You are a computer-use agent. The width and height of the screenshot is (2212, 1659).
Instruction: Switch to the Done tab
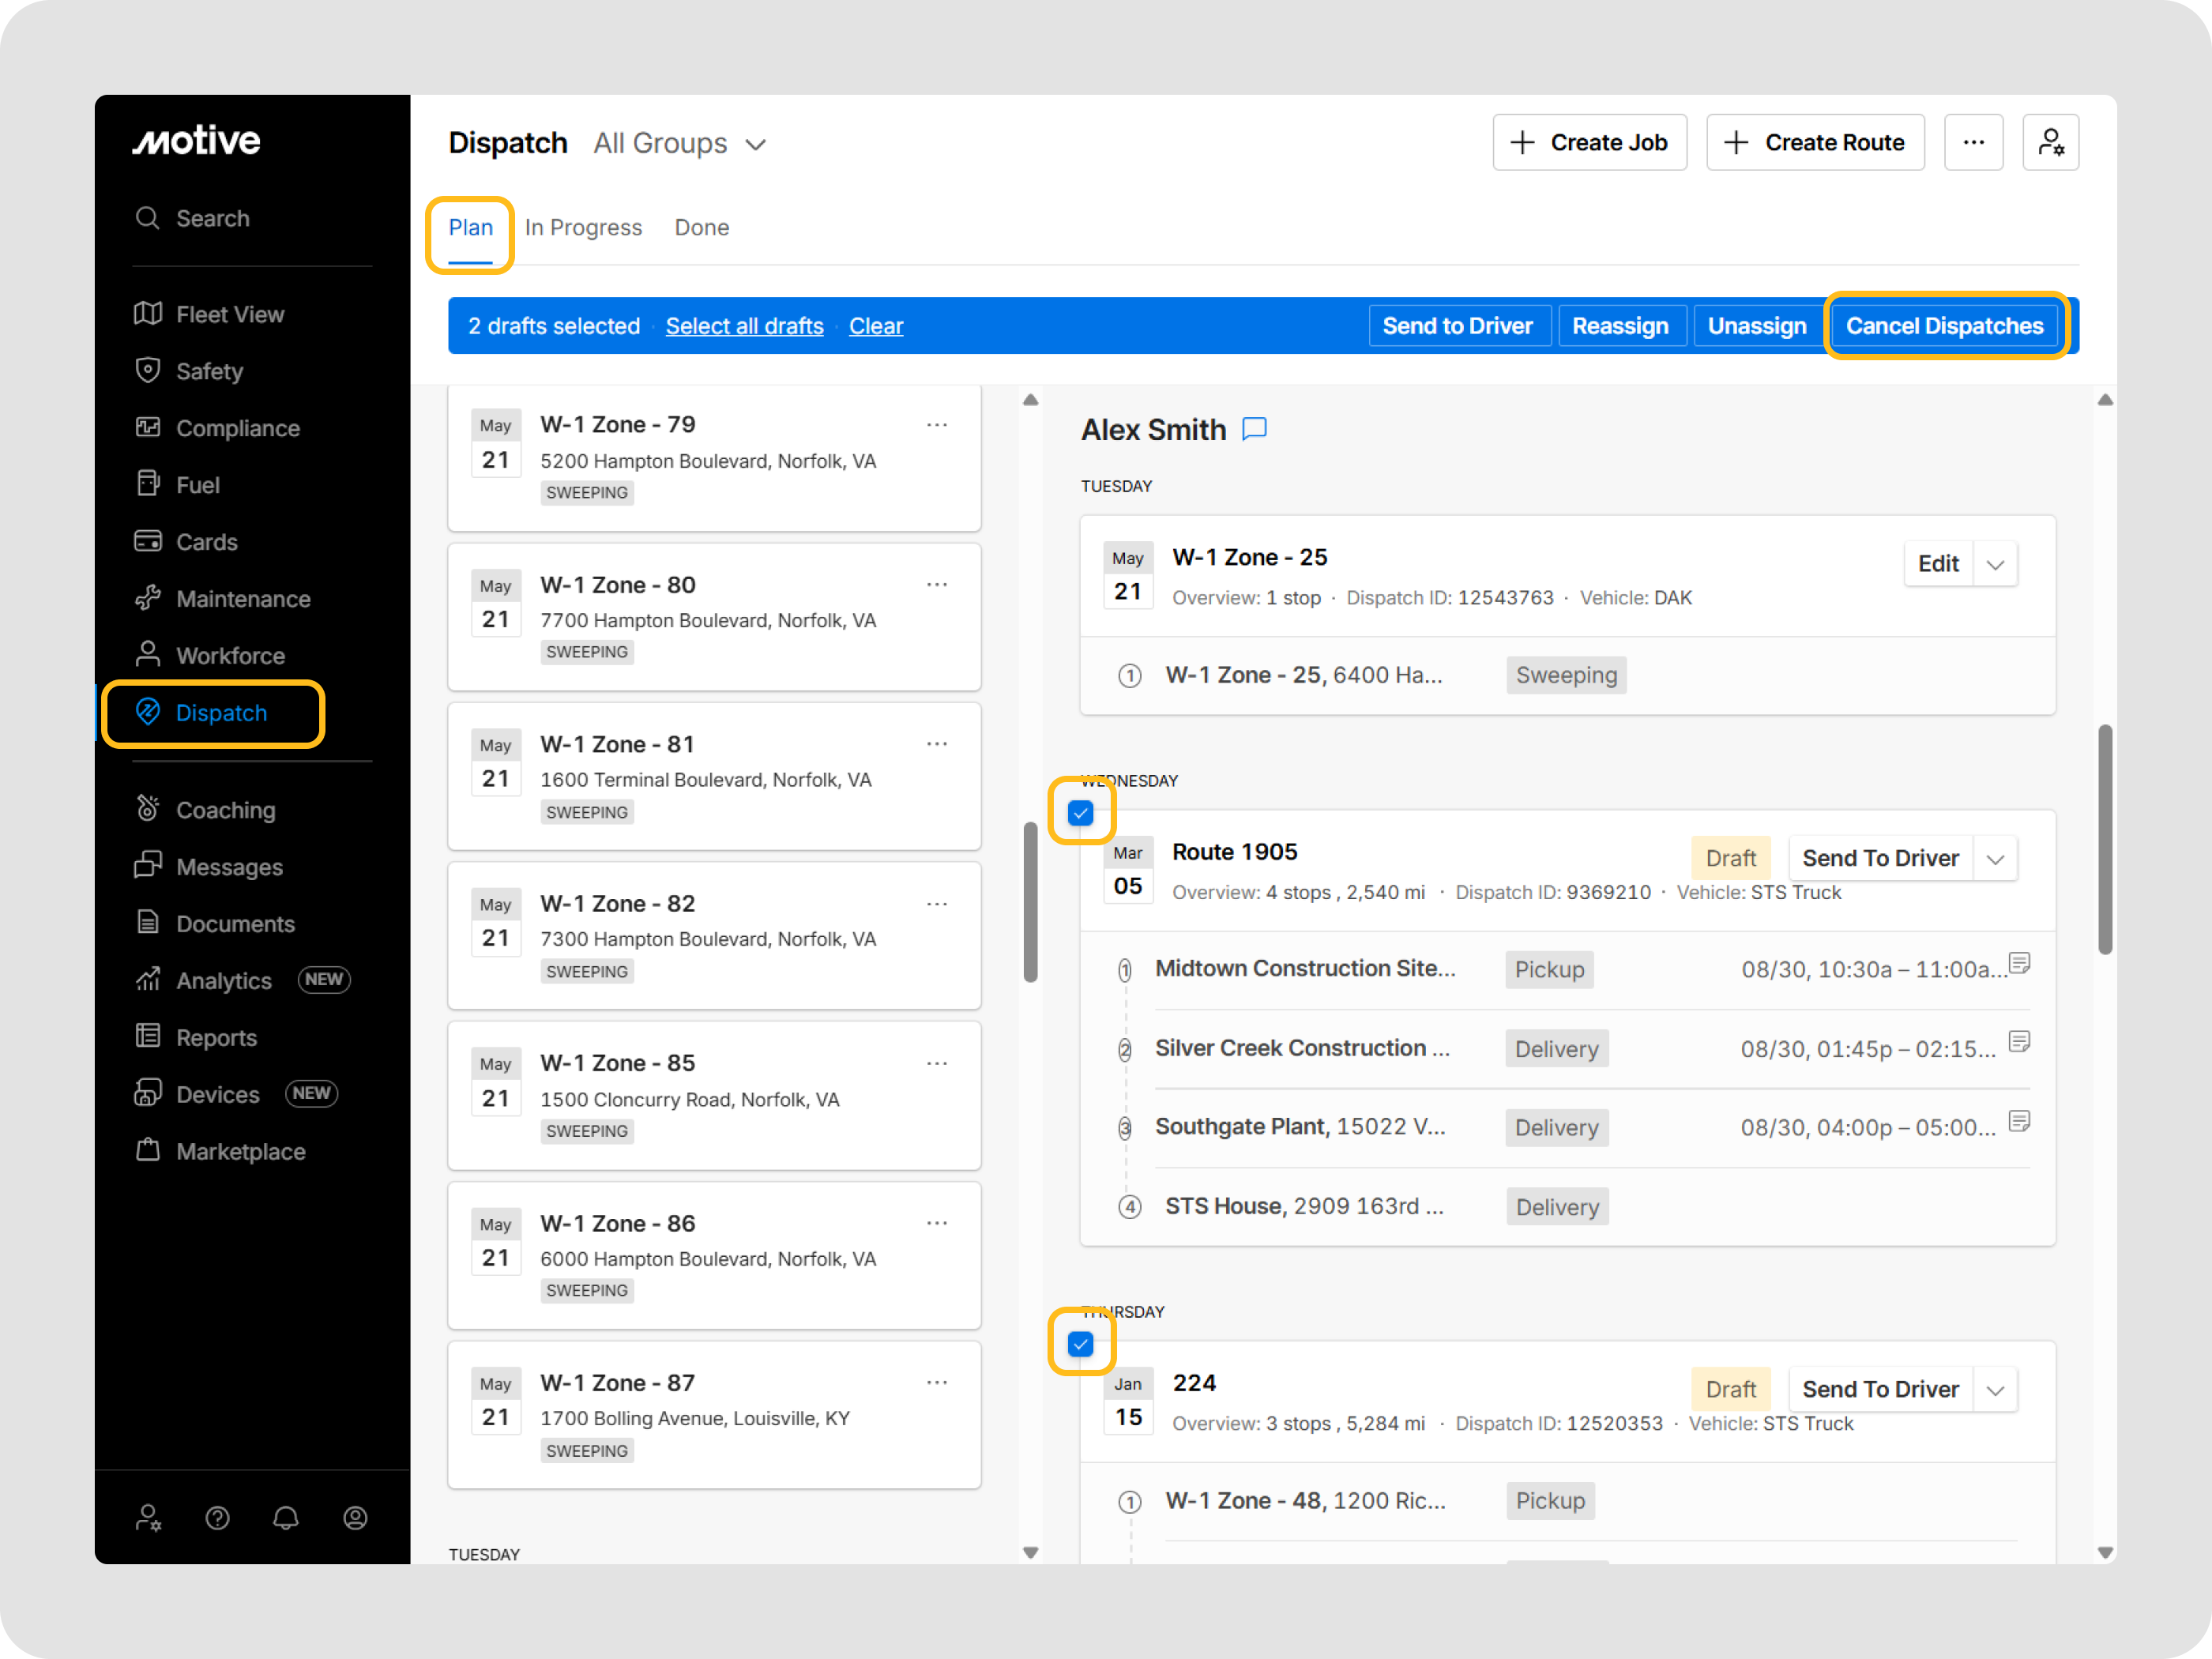[x=701, y=228]
